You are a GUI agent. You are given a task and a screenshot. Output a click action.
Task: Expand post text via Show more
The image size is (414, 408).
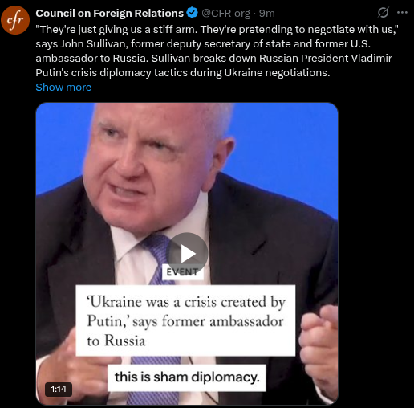click(x=63, y=87)
